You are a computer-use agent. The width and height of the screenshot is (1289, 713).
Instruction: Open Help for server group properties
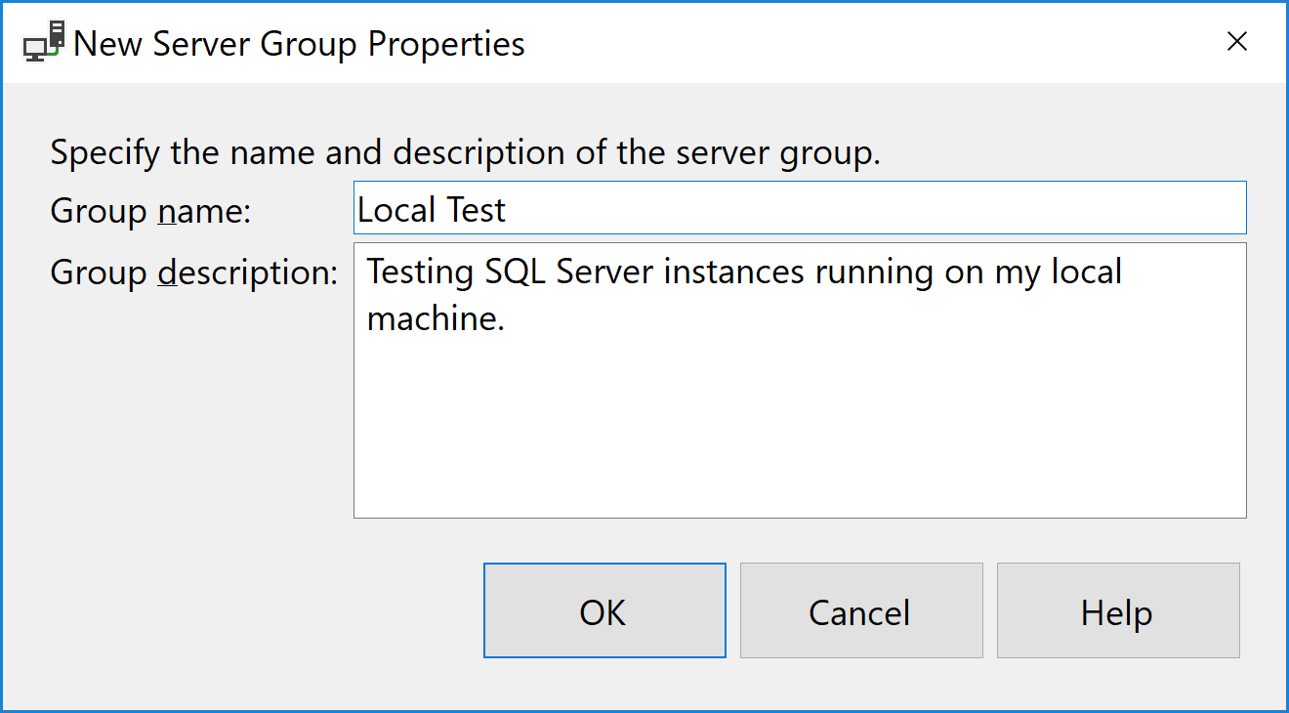(x=1117, y=611)
